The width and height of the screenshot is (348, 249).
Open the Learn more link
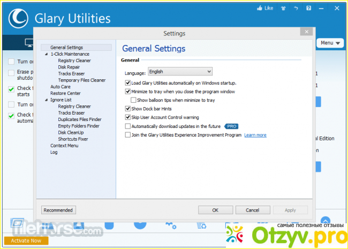(255, 135)
